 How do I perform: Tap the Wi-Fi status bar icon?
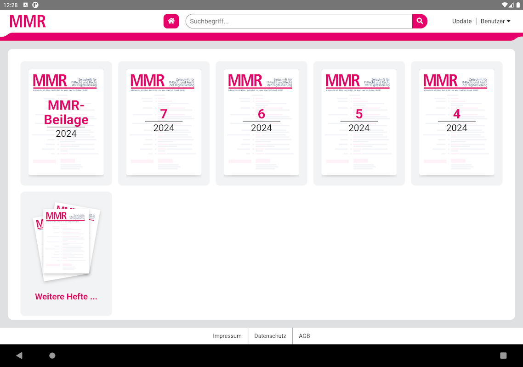click(505, 5)
